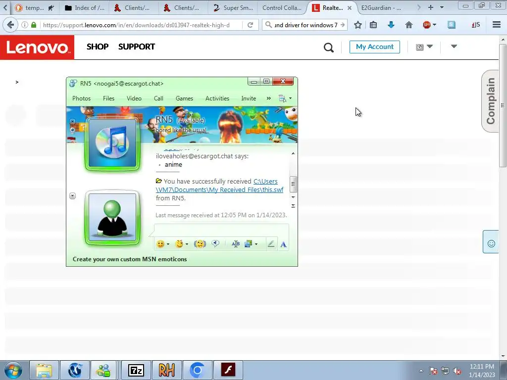The height and width of the screenshot is (380, 507).
Task: Go back with browser back arrow
Action: (x=10, y=25)
